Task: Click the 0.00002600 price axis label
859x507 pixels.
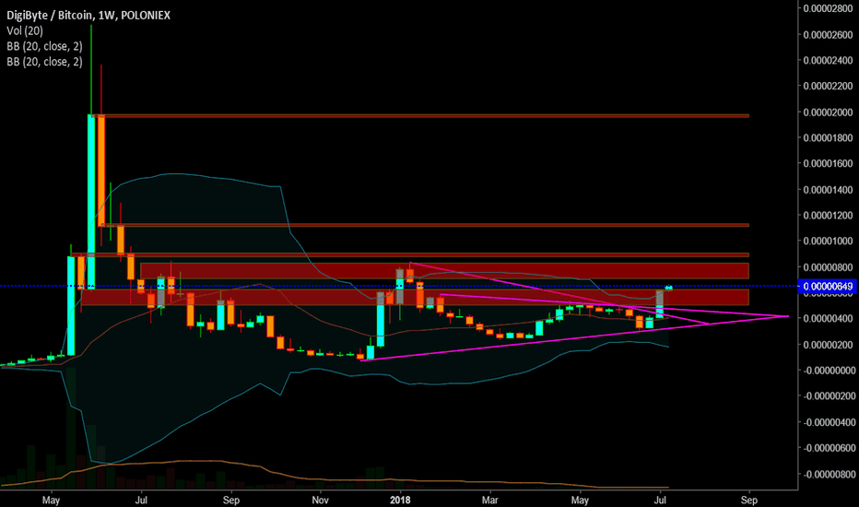Action: coord(828,34)
